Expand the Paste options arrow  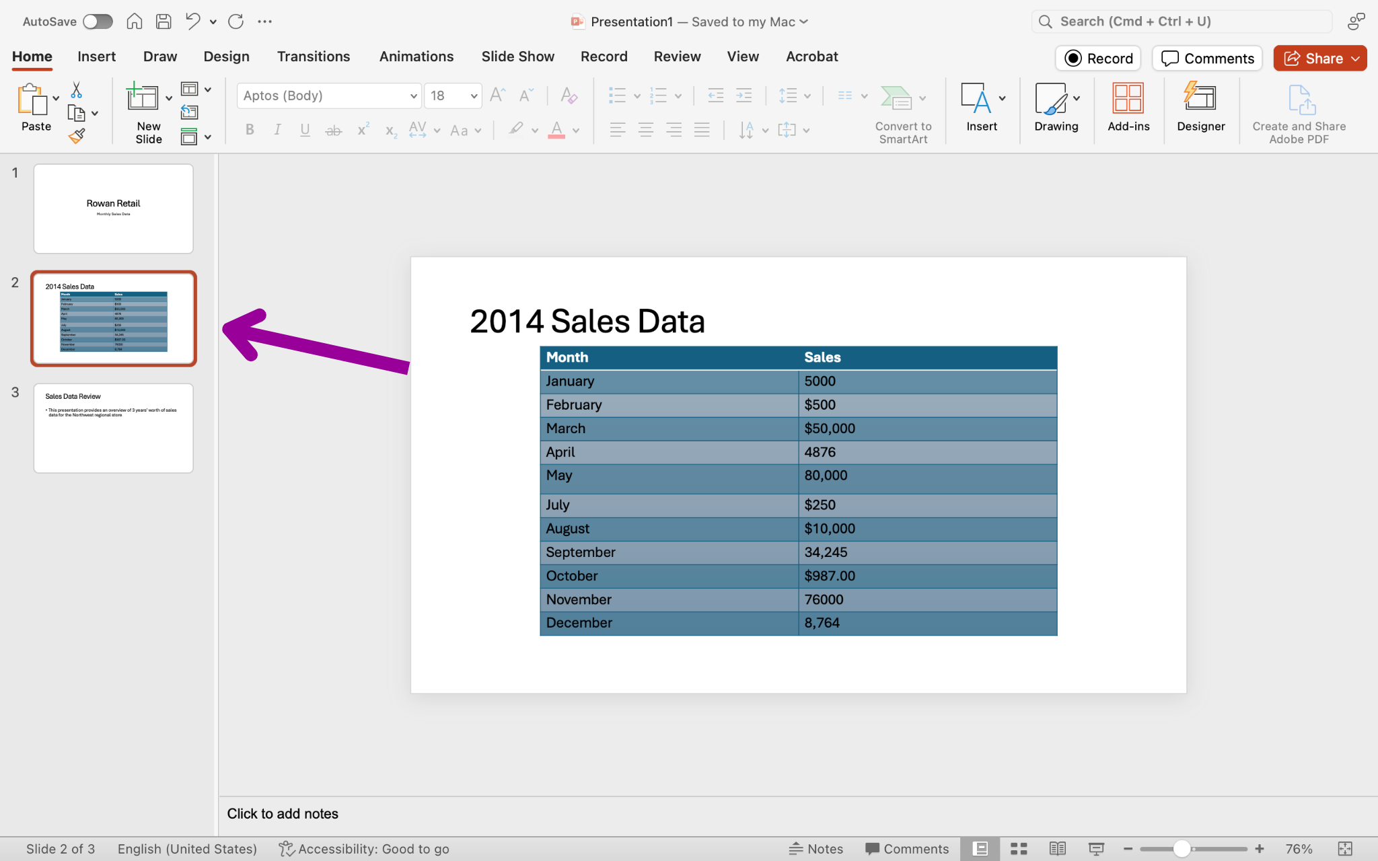point(56,98)
